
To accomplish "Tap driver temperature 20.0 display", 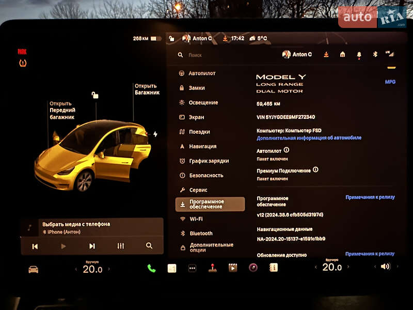I will pos(92,269).
